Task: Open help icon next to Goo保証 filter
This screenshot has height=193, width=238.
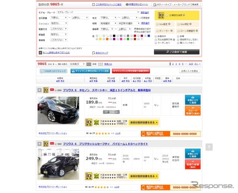Action: tap(190, 24)
